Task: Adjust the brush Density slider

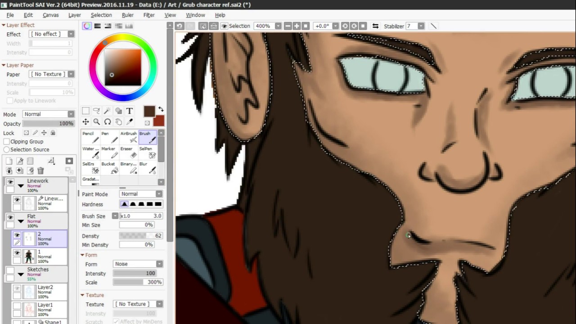Action: coord(140,236)
